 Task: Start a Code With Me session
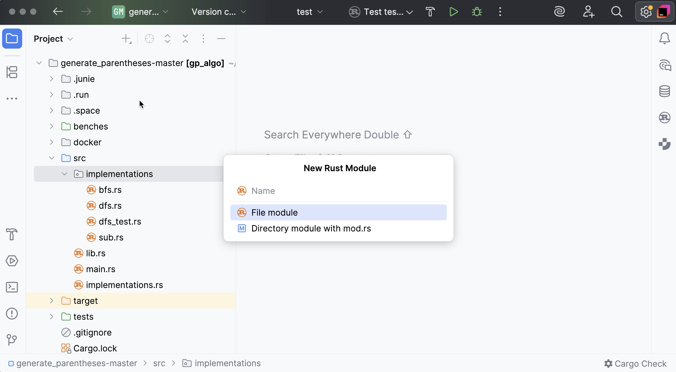click(x=588, y=12)
